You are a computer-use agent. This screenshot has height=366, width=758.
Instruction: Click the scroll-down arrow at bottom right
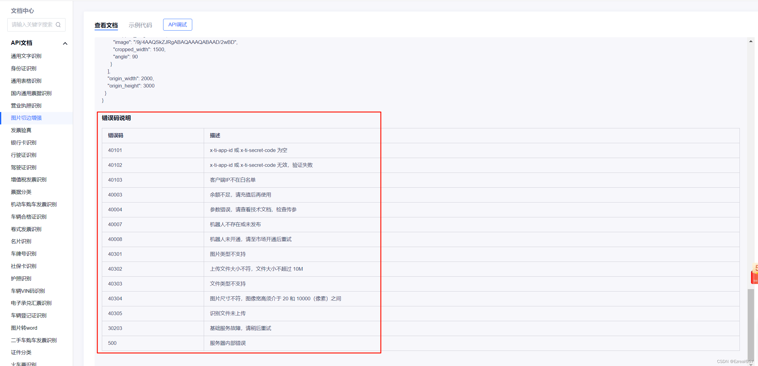750,364
